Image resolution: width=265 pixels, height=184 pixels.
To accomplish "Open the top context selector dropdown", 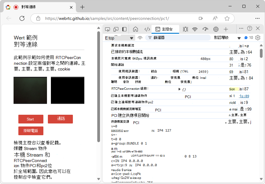I will tap(120, 38).
